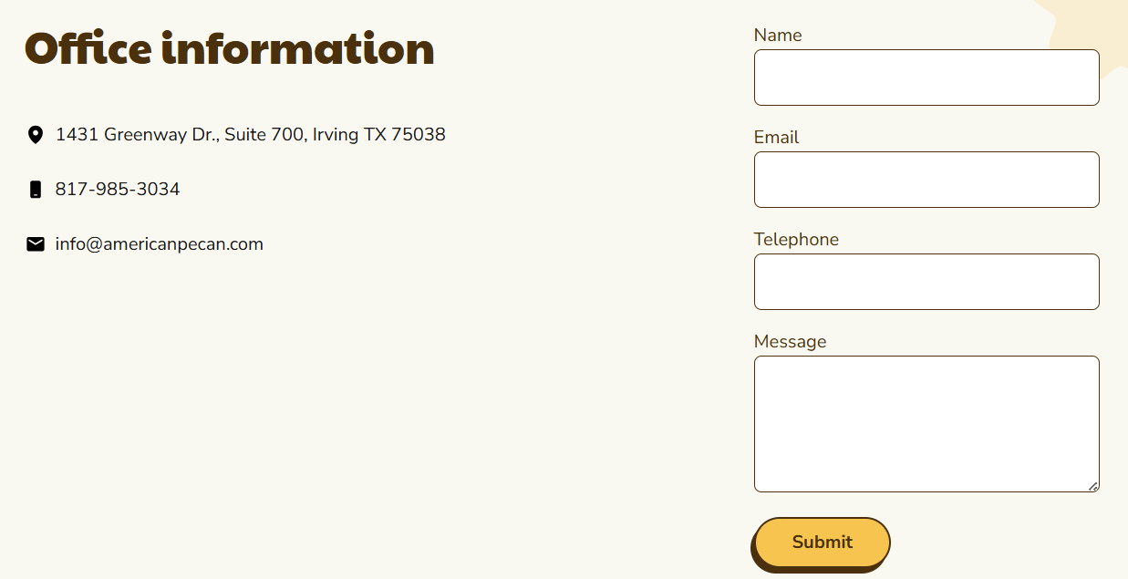Image resolution: width=1128 pixels, height=579 pixels.
Task: Click the Telephone field label
Action: (796, 240)
